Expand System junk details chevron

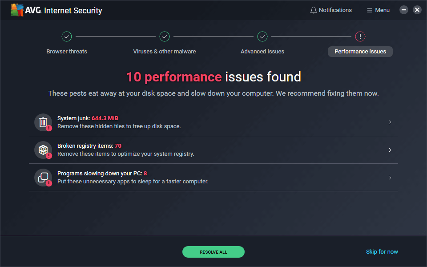point(390,122)
